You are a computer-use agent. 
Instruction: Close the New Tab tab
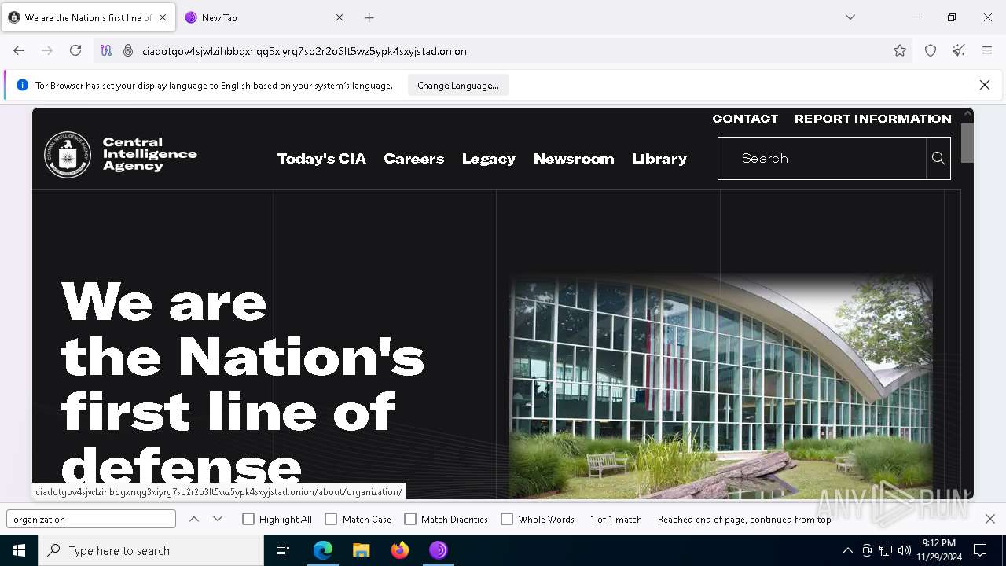(x=340, y=17)
